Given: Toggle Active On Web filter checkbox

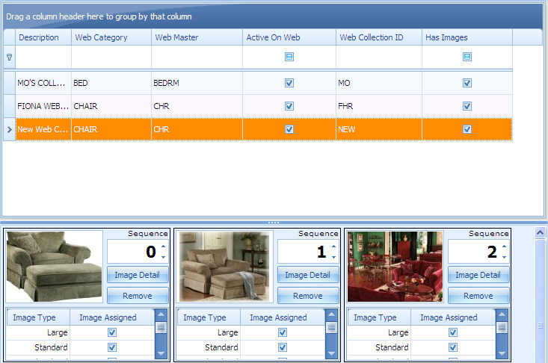Looking at the screenshot, I should [x=289, y=57].
